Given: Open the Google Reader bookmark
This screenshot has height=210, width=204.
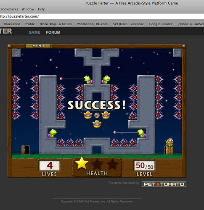Looking at the screenshot, I should 161,24.
